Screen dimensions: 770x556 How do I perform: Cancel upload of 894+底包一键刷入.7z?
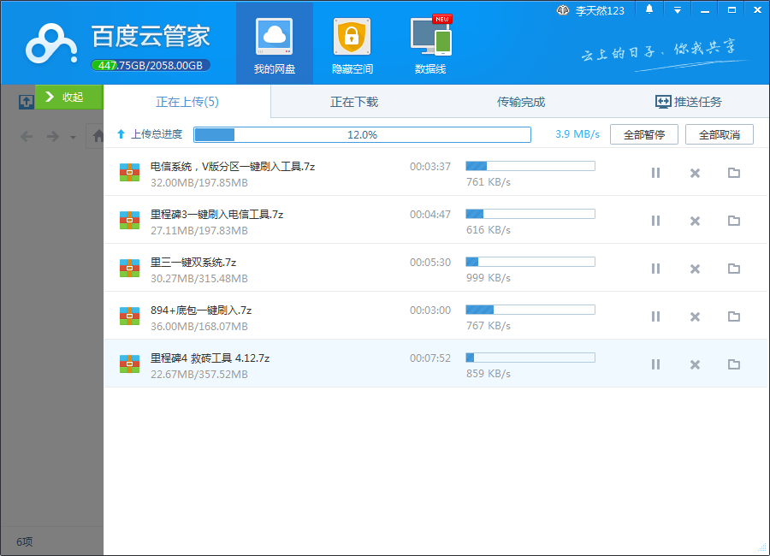point(695,316)
